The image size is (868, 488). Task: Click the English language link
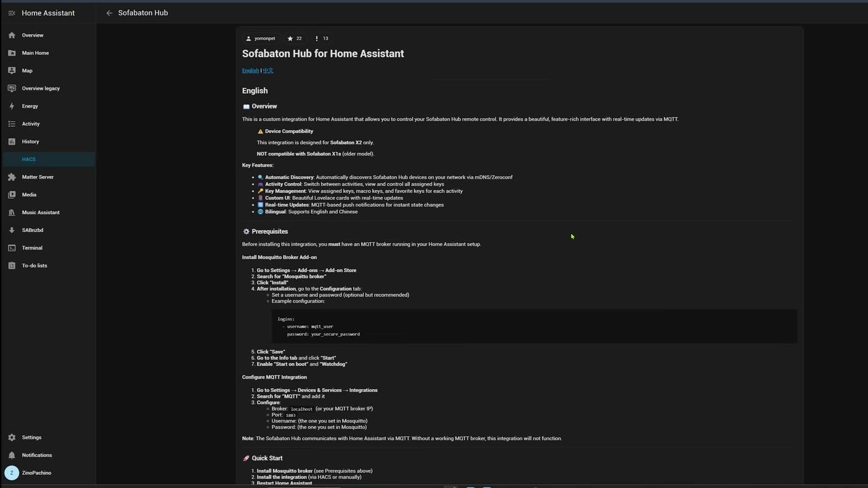(250, 70)
